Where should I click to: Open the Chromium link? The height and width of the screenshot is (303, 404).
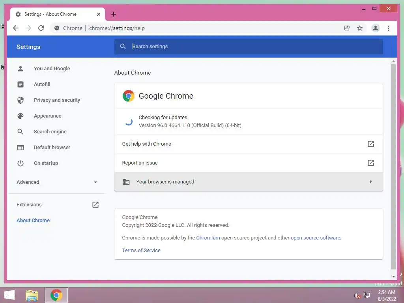208,238
